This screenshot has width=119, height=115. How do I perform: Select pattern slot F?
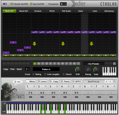(x=55, y=64)
